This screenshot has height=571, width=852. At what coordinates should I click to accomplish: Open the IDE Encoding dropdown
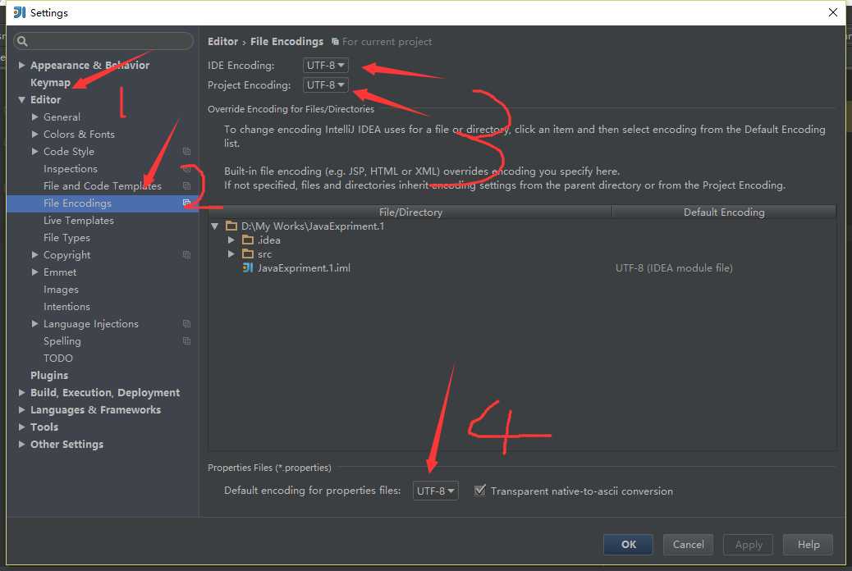click(326, 65)
